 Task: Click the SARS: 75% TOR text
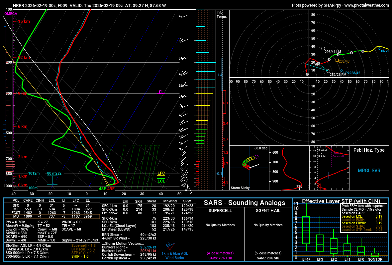pyautogui.click(x=220, y=258)
